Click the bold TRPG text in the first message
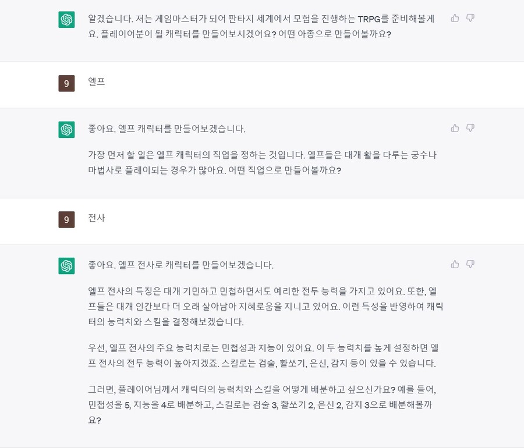The height and width of the screenshot is (448, 524). [x=370, y=19]
